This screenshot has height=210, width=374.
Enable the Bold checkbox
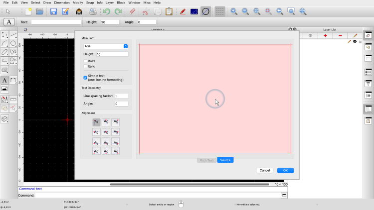(x=85, y=61)
